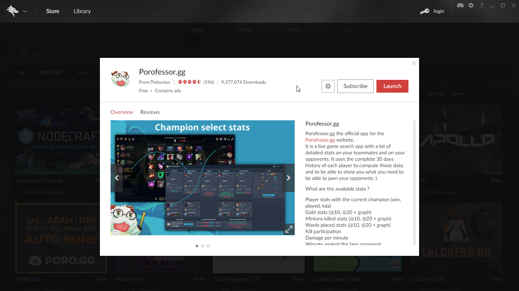This screenshot has width=519, height=291.
Task: Open the Porofessor.gg website link
Action: (x=320, y=140)
